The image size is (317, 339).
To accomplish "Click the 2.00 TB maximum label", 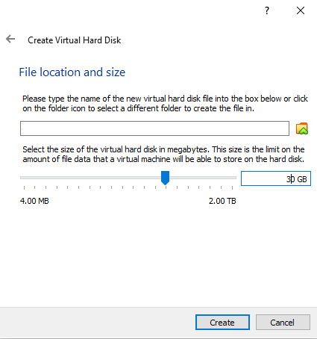I will pos(222,201).
